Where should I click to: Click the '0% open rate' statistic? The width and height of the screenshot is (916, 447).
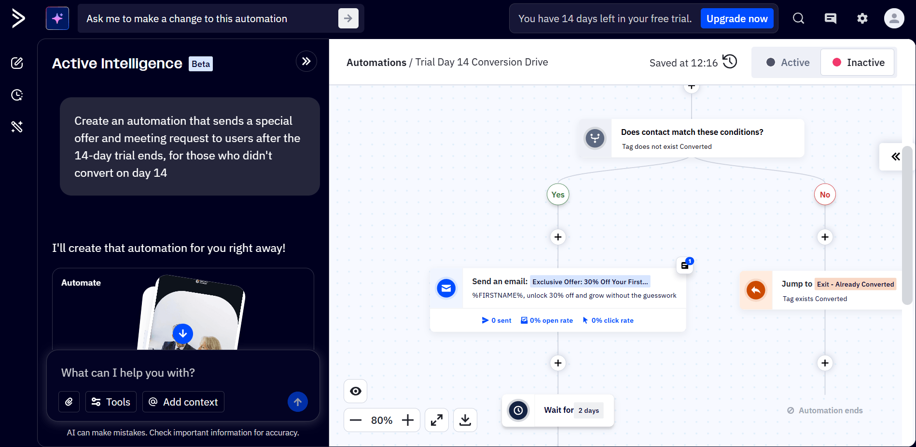click(x=547, y=320)
